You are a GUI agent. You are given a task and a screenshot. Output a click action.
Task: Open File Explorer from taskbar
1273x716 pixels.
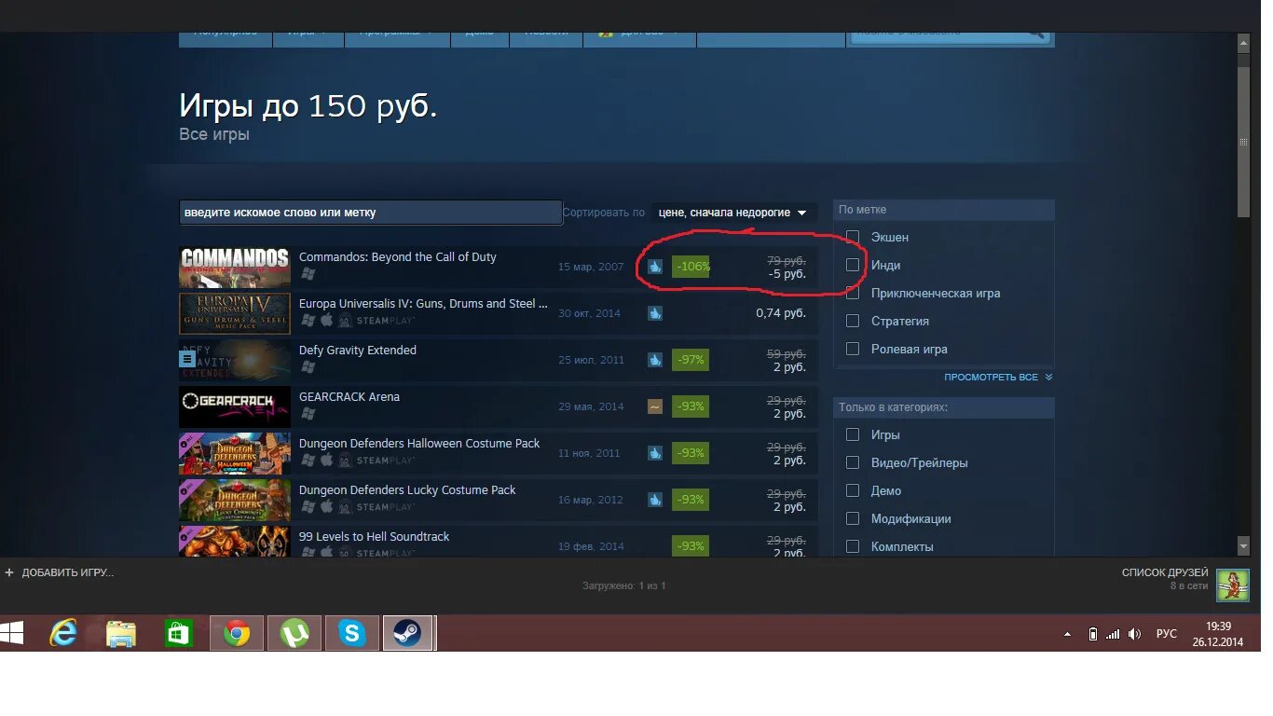click(x=121, y=634)
